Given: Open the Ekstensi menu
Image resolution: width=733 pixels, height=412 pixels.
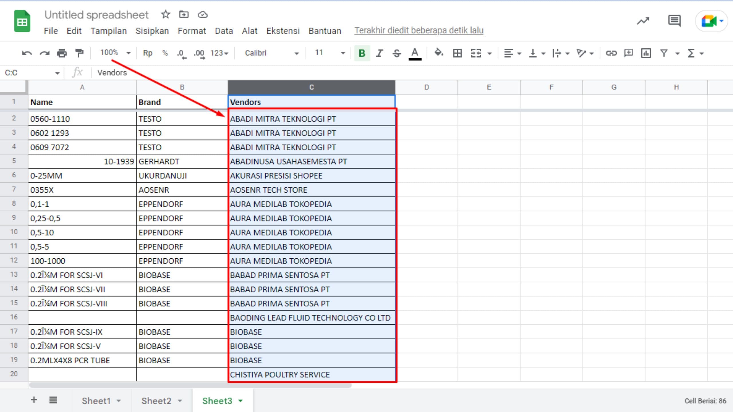Looking at the screenshot, I should (x=283, y=31).
